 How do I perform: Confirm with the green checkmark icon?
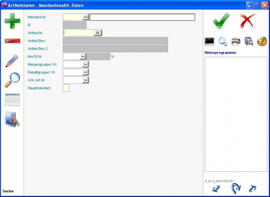(x=221, y=21)
